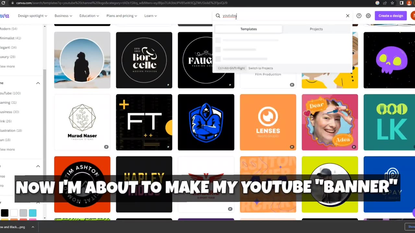This screenshot has height=233, width=415.
Task: Click View more under Fun filter
Action: click(7, 150)
